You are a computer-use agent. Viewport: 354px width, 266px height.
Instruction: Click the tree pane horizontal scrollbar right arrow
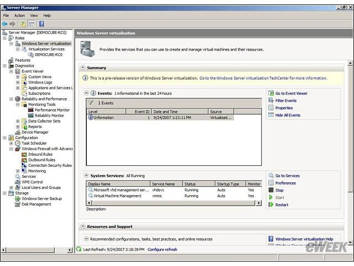tap(70, 250)
